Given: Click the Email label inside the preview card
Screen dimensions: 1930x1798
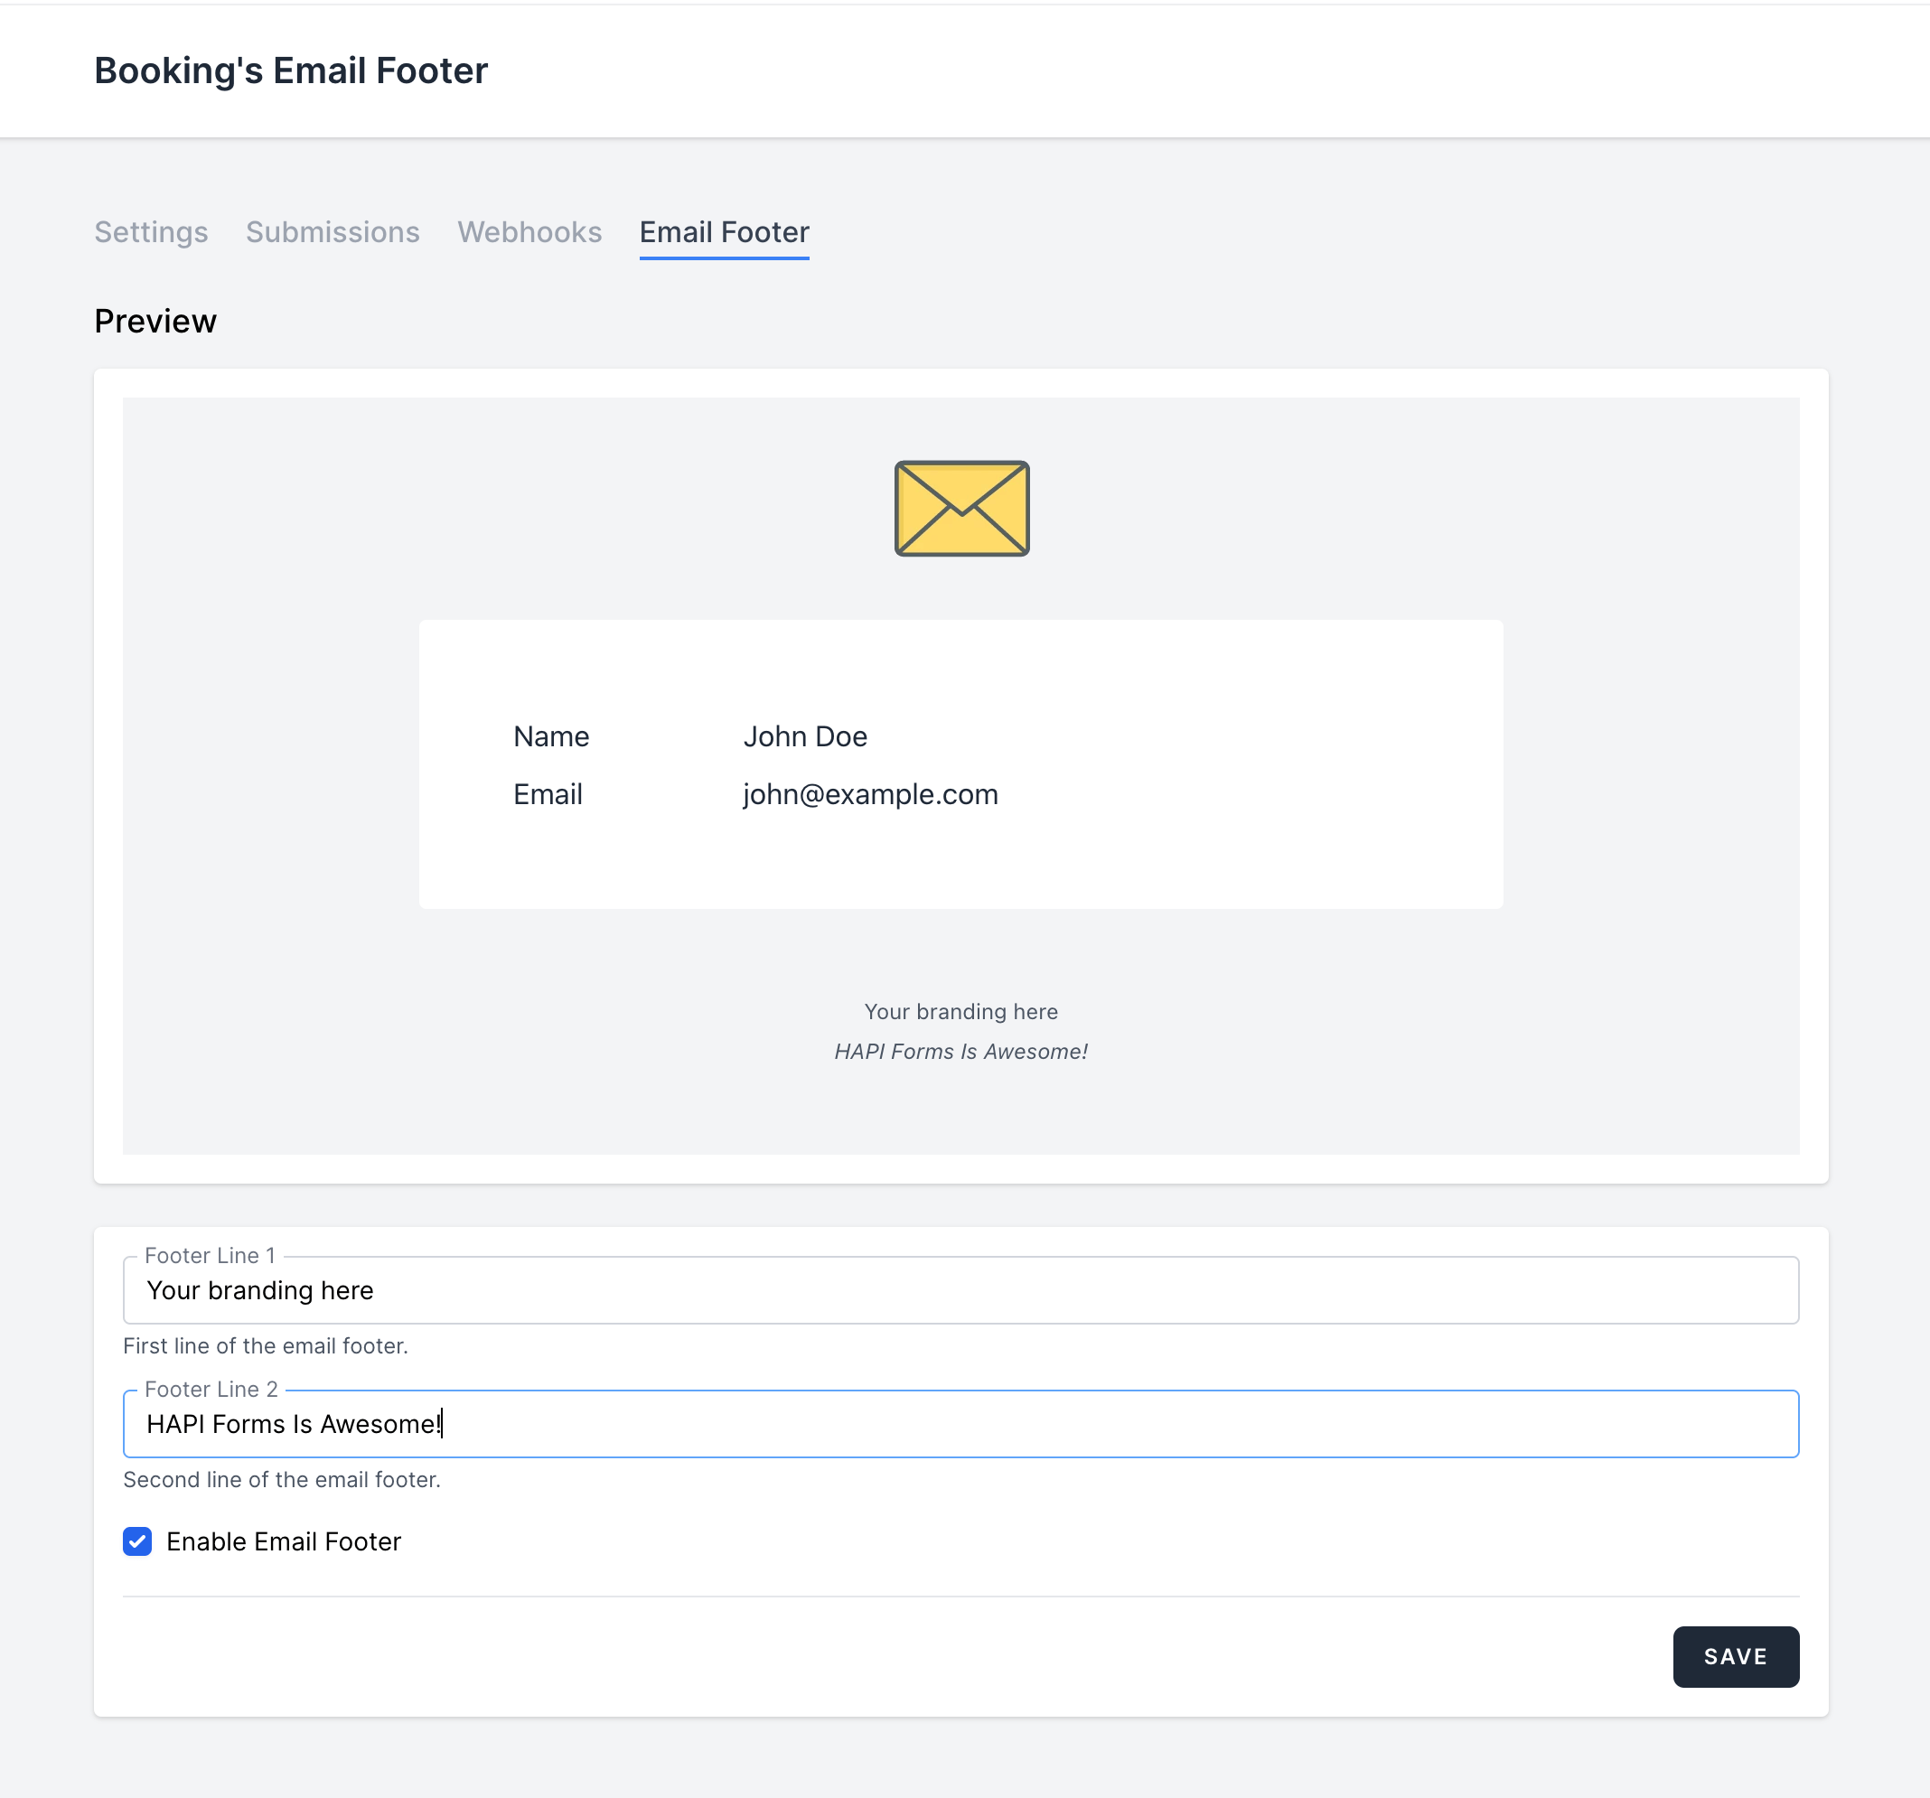Looking at the screenshot, I should point(548,794).
